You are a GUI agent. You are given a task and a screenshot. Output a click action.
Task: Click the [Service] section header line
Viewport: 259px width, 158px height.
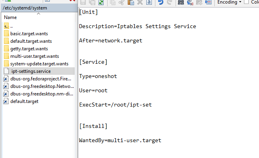93,62
